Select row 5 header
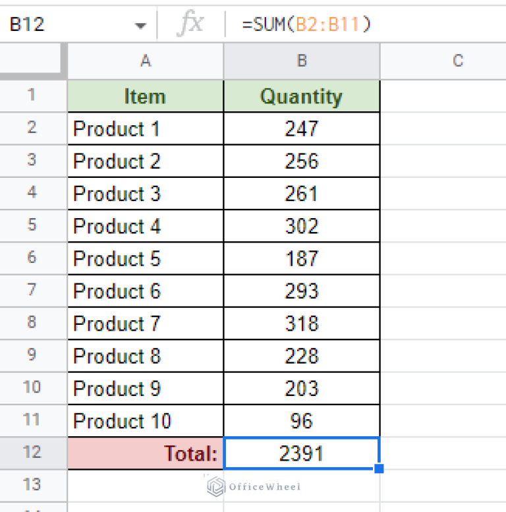Viewport: 506px width, 512px height. pyautogui.click(x=34, y=225)
